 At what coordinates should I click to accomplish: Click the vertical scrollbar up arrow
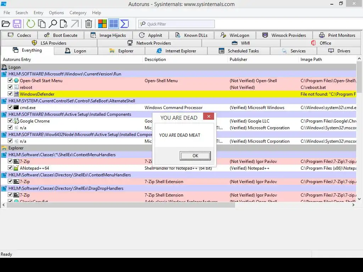tap(359, 59)
